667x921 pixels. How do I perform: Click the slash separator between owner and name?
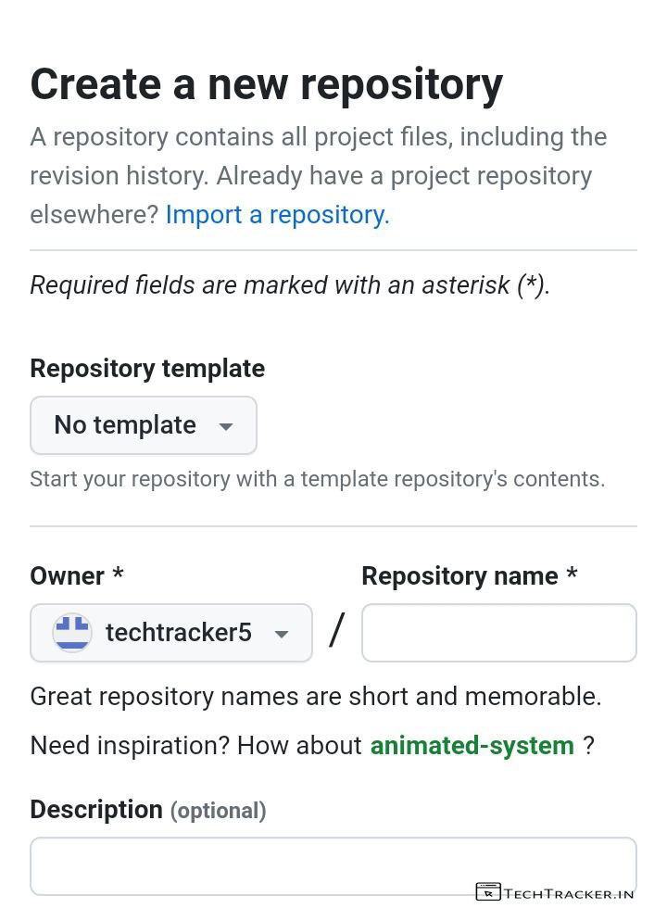tap(336, 631)
